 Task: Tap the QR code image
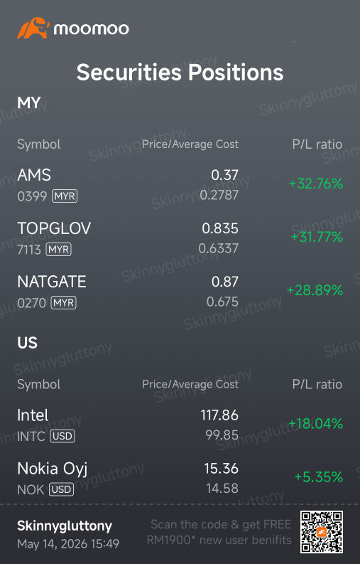[x=322, y=532]
